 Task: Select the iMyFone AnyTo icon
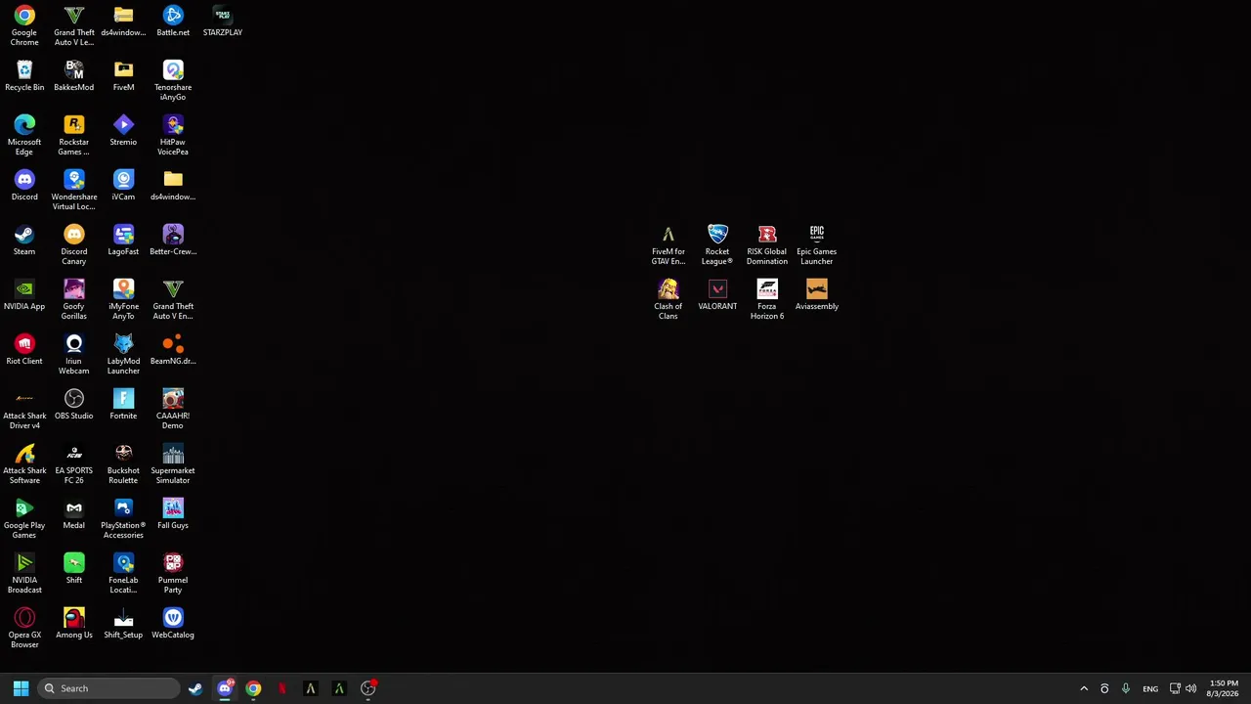[x=123, y=299]
